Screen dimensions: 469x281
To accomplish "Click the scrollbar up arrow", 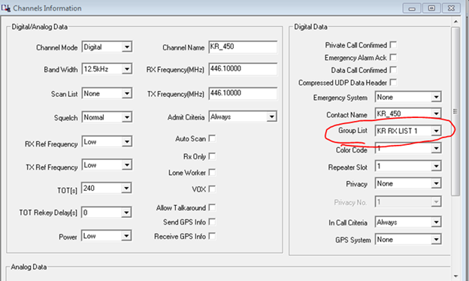I will (455, 22).
